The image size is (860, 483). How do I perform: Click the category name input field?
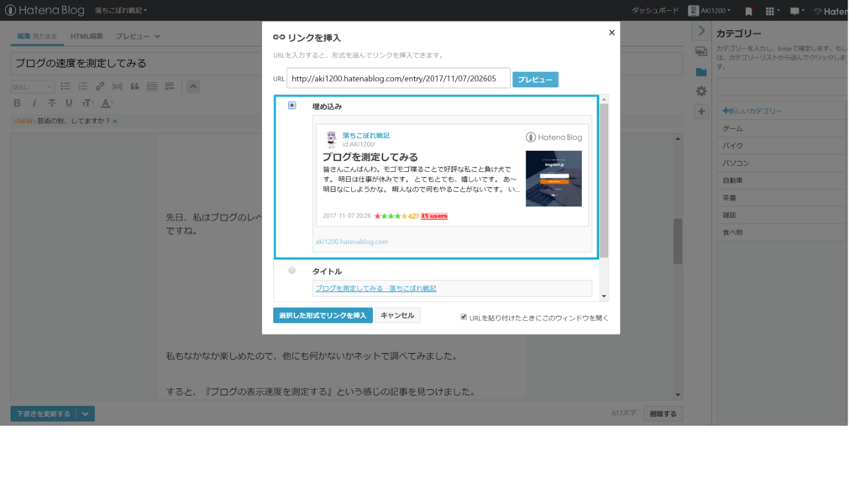(x=782, y=86)
